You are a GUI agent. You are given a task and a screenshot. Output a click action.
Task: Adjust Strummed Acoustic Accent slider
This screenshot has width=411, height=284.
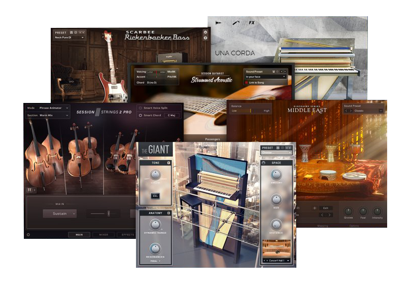click(156, 77)
